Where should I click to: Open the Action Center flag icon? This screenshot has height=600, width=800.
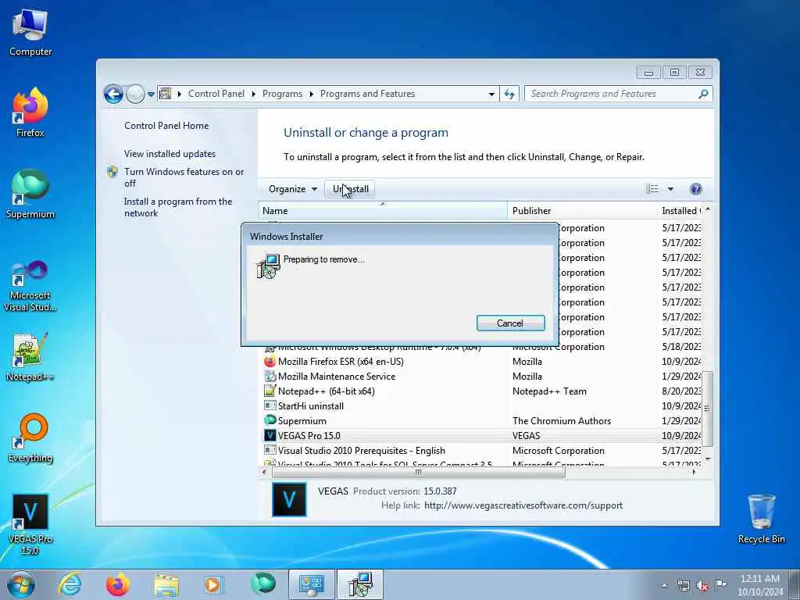pos(720,584)
